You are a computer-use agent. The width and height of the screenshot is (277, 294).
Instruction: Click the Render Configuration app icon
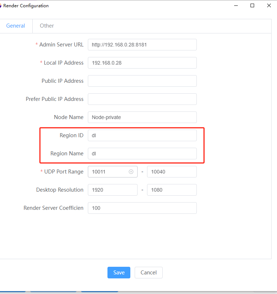[1, 5]
